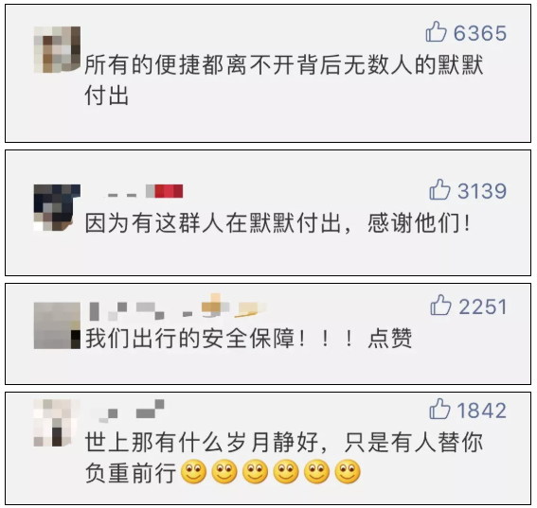537x508 pixels.
Task: Click the like count 3139
Action: tap(482, 191)
